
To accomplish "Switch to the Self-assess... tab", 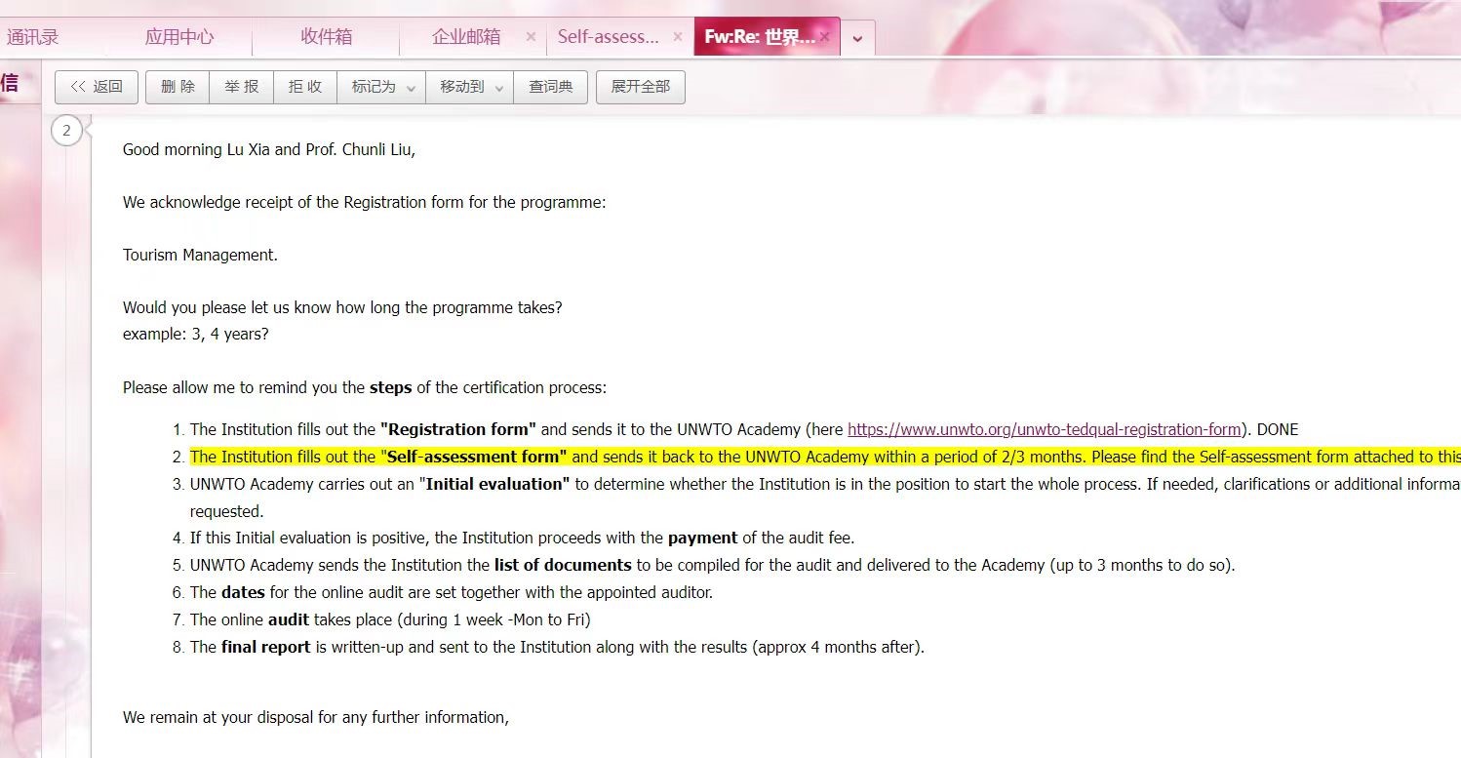I will [x=608, y=37].
